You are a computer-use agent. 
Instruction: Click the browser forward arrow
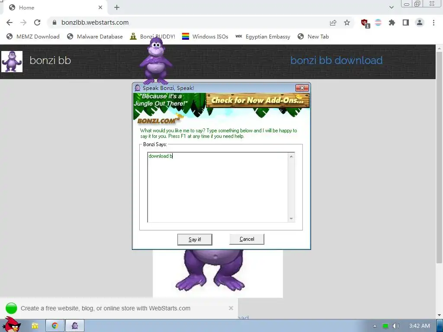coord(23,22)
